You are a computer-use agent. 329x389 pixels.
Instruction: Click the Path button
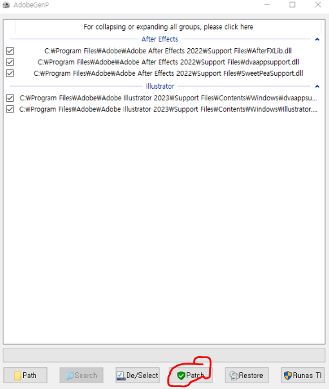(25, 375)
